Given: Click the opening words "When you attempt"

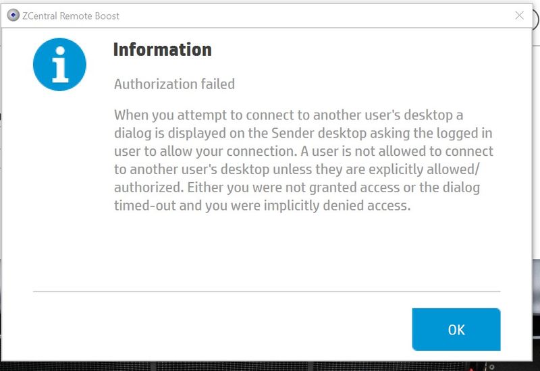Looking at the screenshot, I should pyautogui.click(x=161, y=115).
